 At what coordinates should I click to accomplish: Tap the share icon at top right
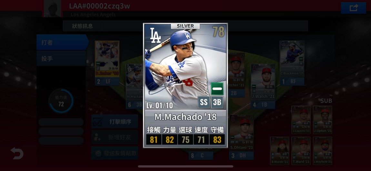(354, 8)
